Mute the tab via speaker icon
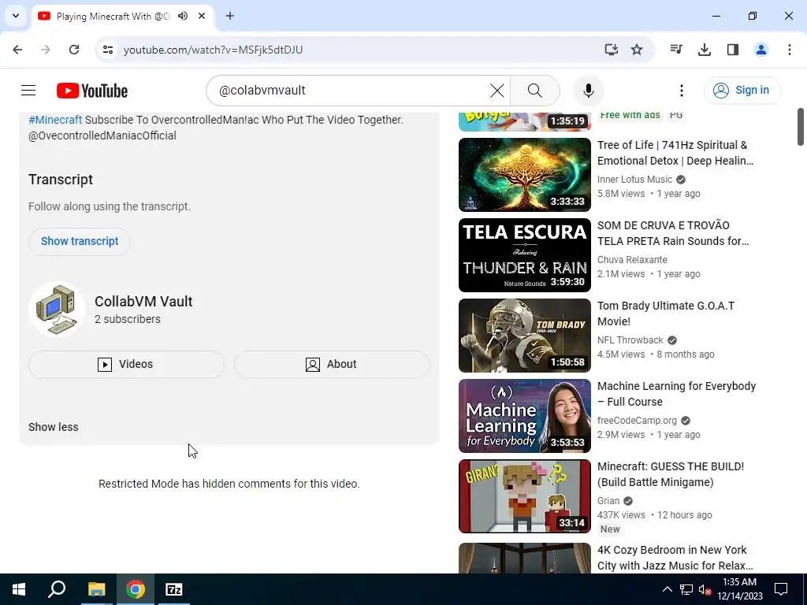 click(x=183, y=16)
